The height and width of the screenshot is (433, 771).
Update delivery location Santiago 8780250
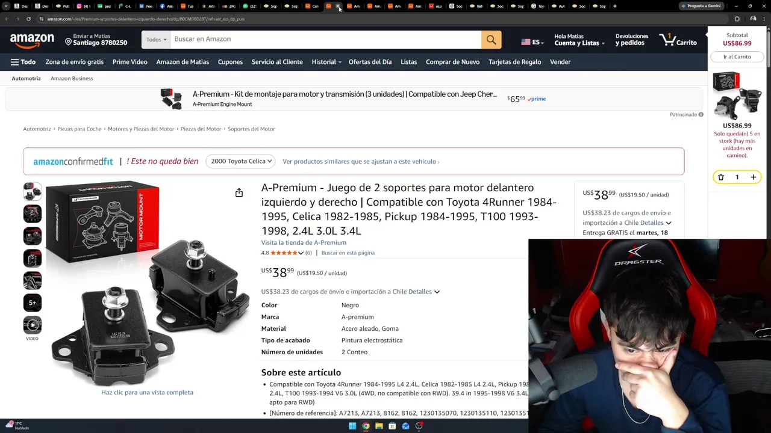coord(96,40)
